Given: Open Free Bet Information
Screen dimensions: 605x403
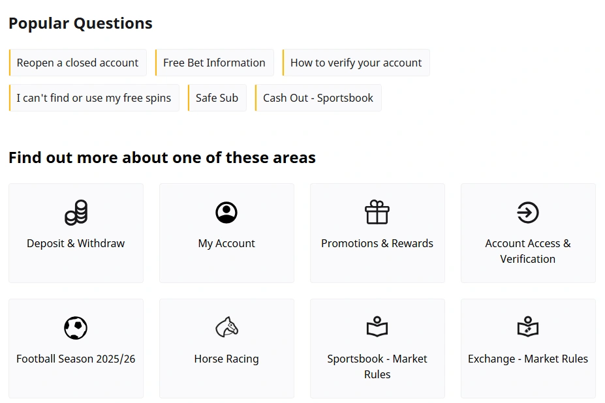Looking at the screenshot, I should pyautogui.click(x=214, y=63).
